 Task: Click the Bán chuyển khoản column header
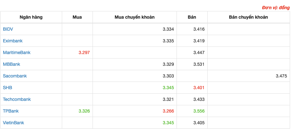(249, 17)
